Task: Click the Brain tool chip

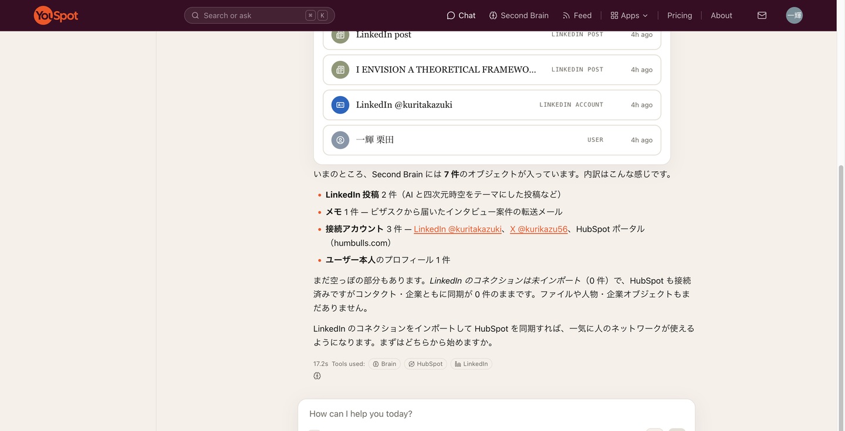Action: tap(384, 364)
